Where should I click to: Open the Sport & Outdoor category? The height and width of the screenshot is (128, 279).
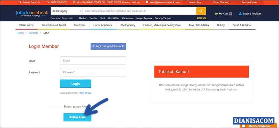click(242, 25)
